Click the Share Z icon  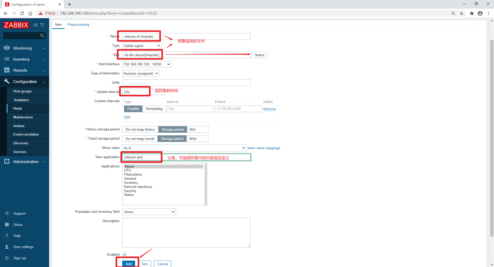coord(7,225)
